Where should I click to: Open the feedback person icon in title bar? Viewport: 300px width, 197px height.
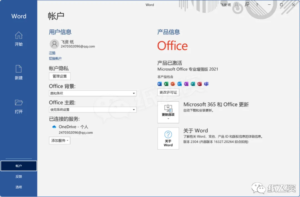pyautogui.click(x=247, y=5)
